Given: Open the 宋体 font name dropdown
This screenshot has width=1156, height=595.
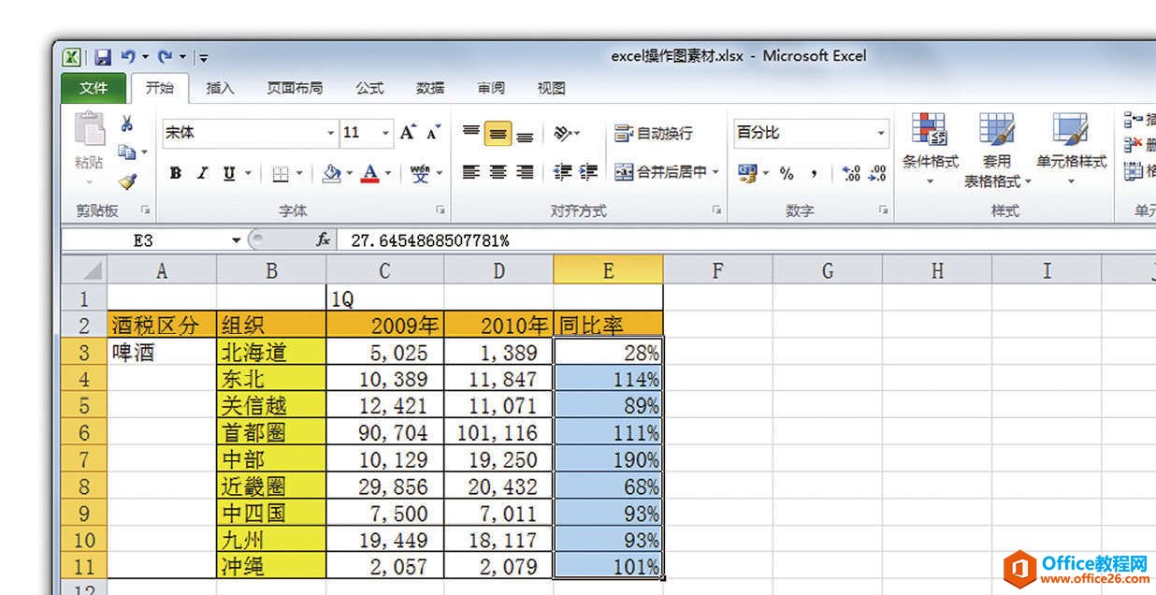Looking at the screenshot, I should click(x=330, y=133).
